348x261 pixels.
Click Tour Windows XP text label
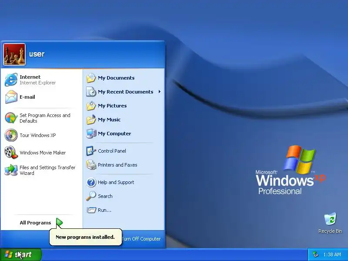38,135
